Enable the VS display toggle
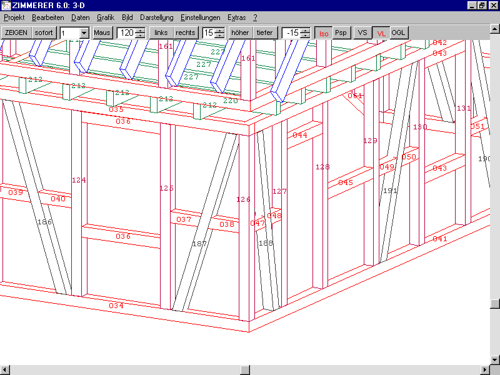The image size is (500, 375). tap(362, 32)
